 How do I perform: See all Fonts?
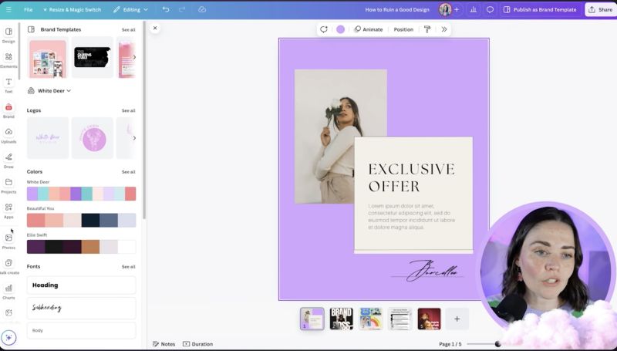click(128, 267)
